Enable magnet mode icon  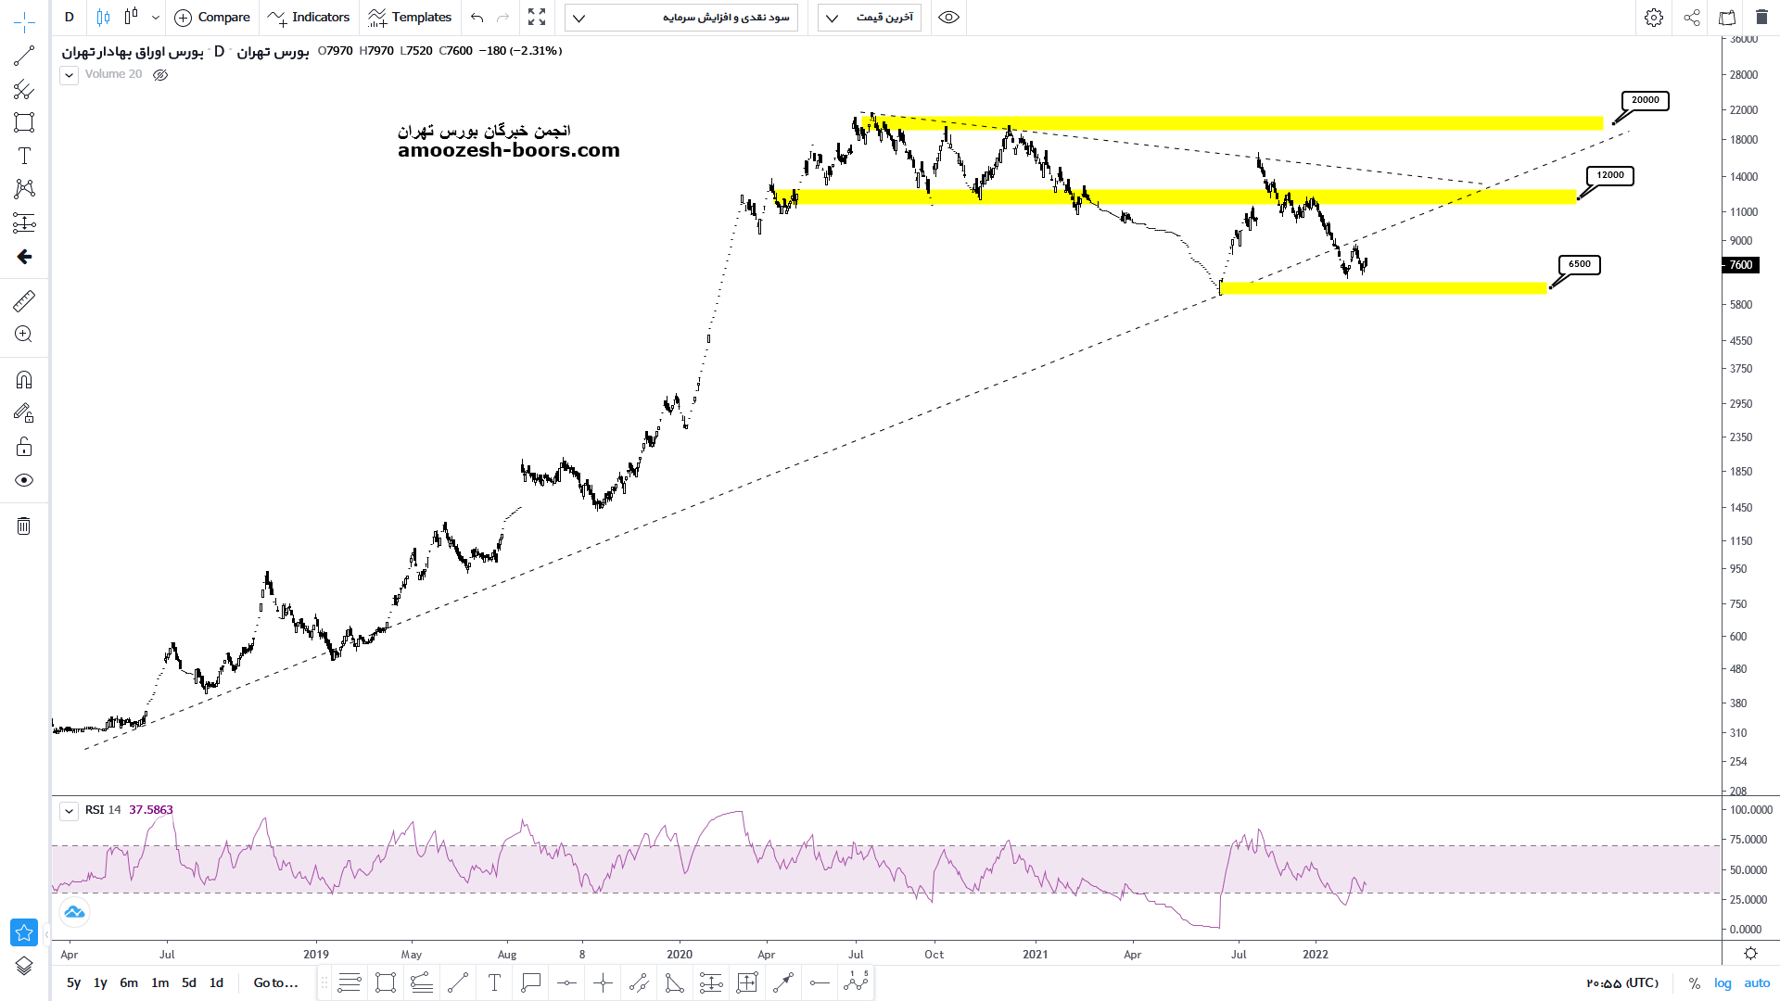point(24,380)
